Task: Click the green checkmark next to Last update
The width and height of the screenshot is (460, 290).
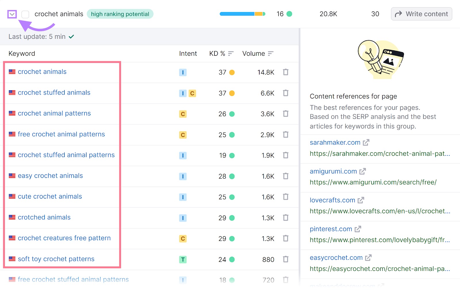Action: click(72, 37)
